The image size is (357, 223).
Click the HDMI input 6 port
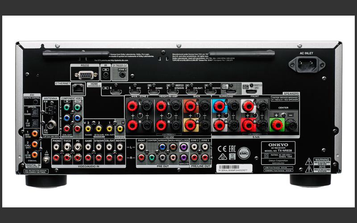coord(116,92)
